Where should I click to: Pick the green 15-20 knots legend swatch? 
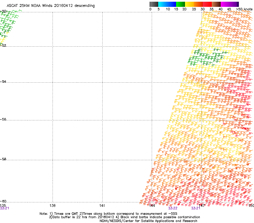181,4
